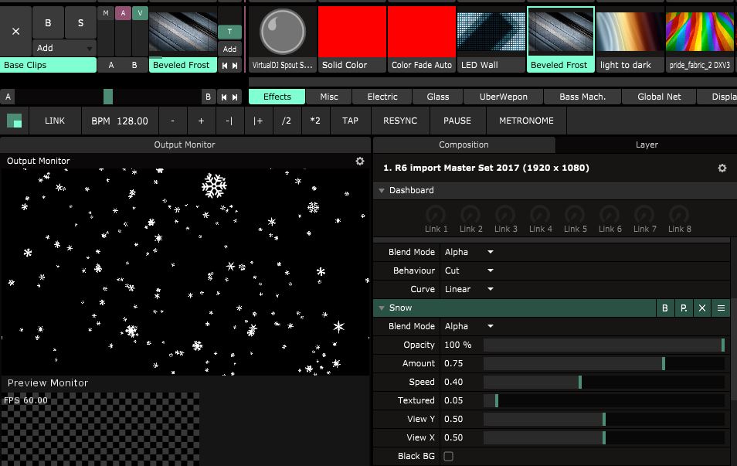Switch to the Layer tab
This screenshot has width=737, height=466.
pyautogui.click(x=647, y=145)
